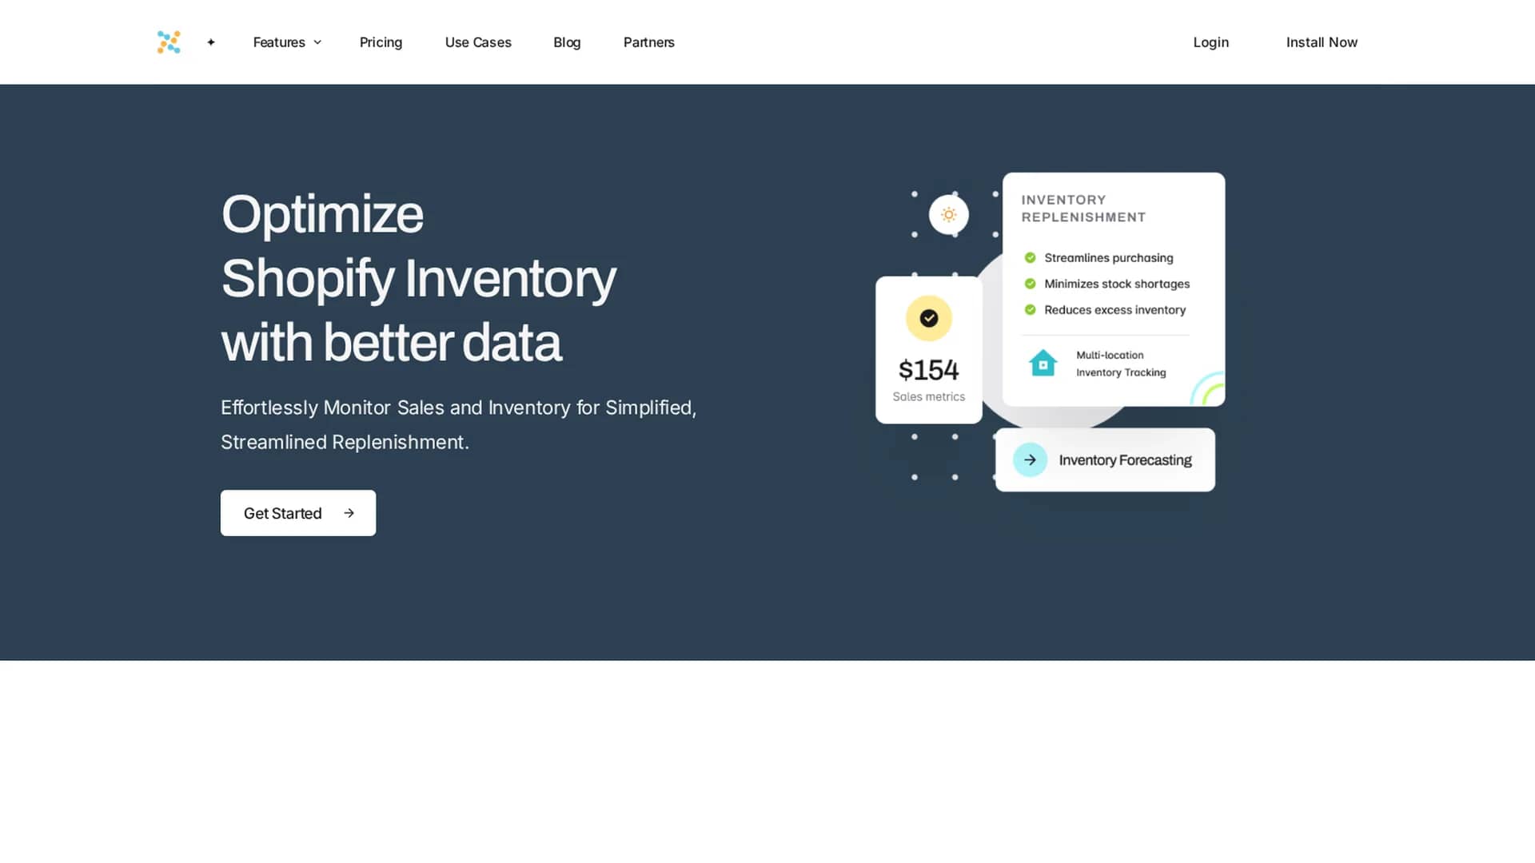The width and height of the screenshot is (1535, 863).
Task: Click the Install Now button
Action: (x=1322, y=42)
